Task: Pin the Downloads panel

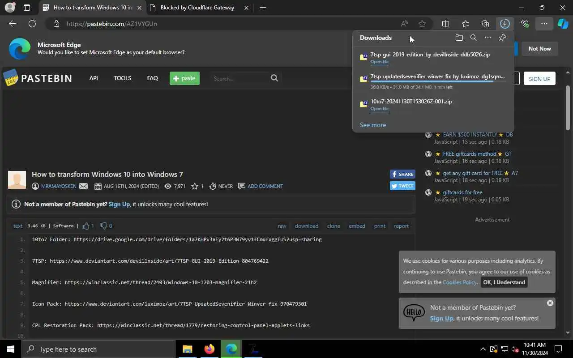Action: pyautogui.click(x=502, y=38)
